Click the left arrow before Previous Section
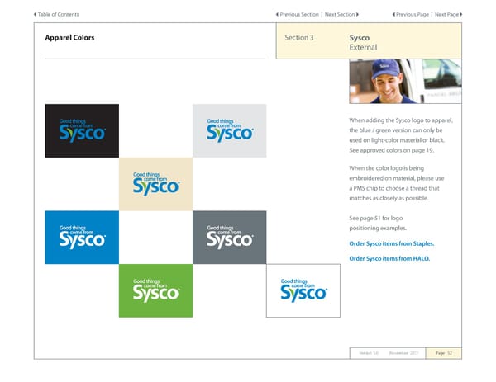The height and width of the screenshot is (382, 496). click(276, 15)
